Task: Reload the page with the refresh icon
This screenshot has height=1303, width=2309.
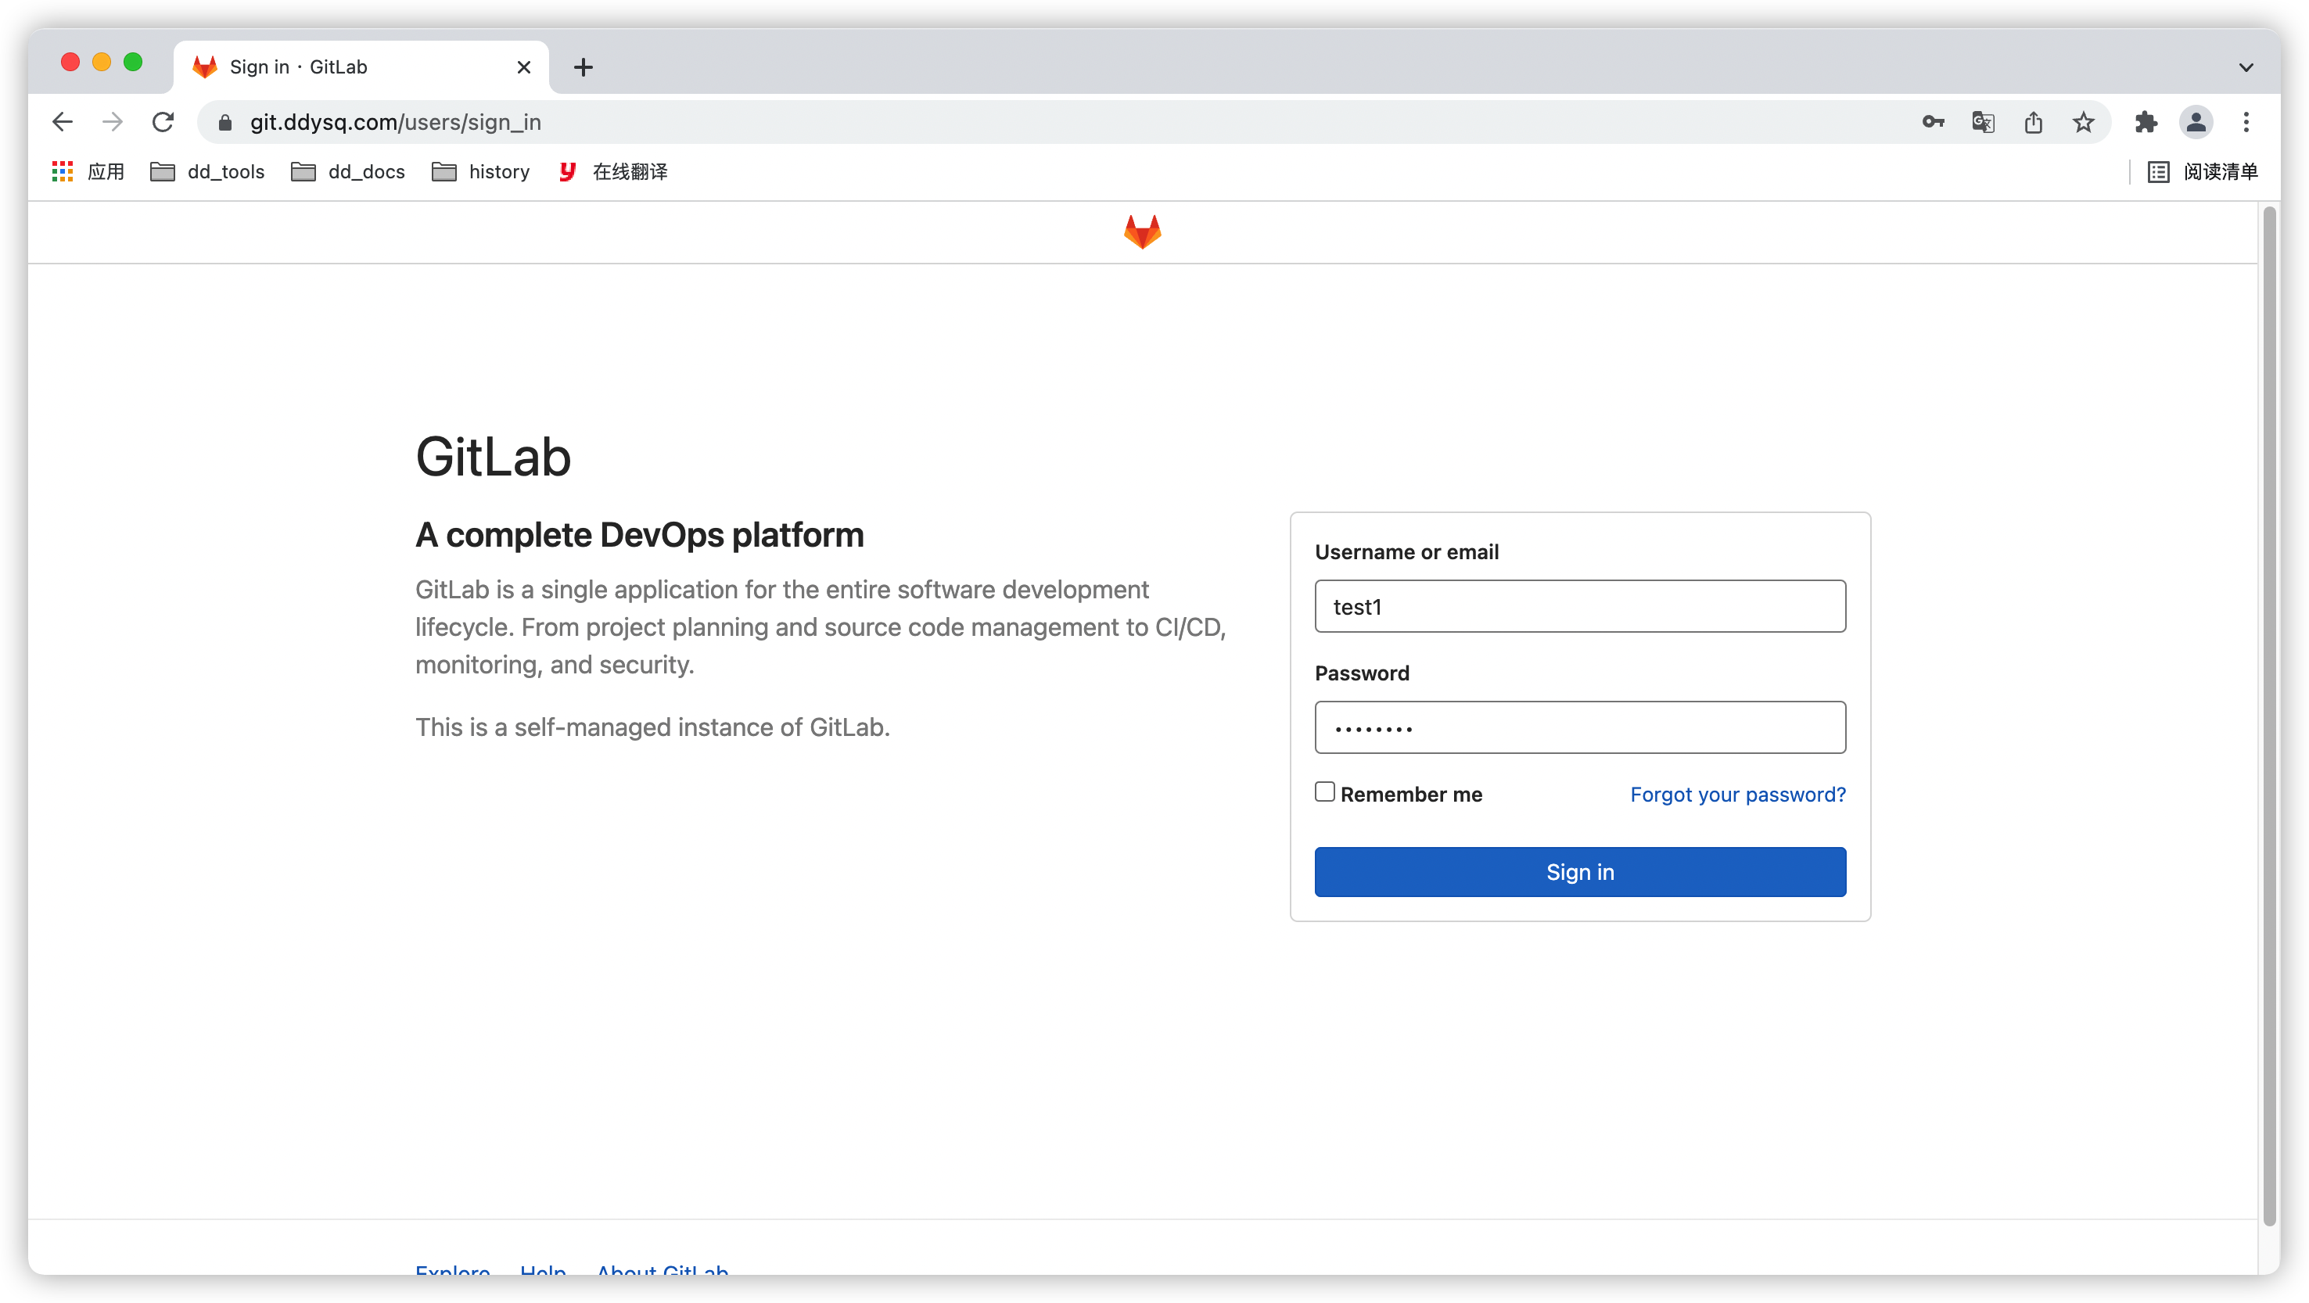Action: tap(163, 122)
